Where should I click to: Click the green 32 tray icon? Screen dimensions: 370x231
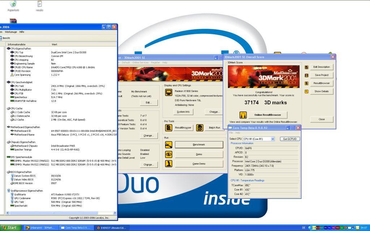click(x=341, y=228)
